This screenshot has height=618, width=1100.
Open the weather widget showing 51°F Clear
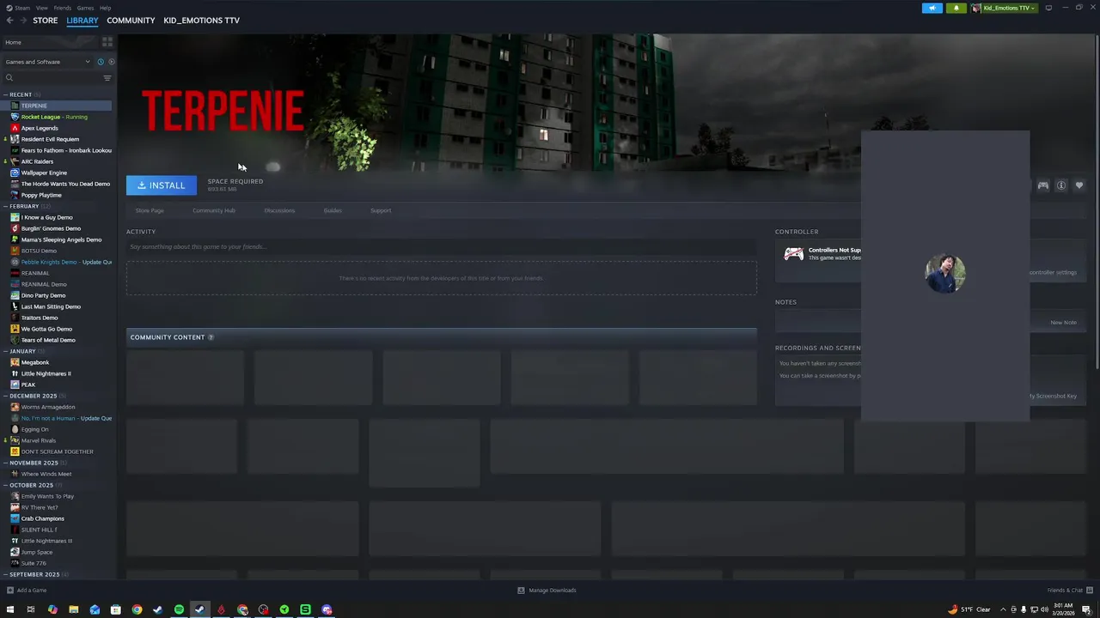pos(969,609)
